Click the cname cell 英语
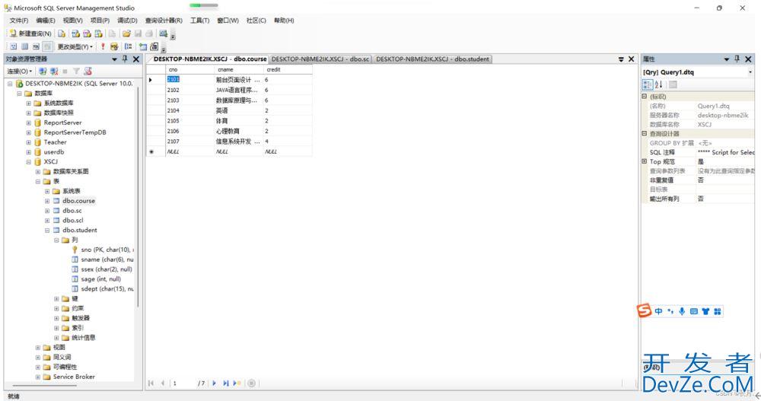 pos(238,110)
